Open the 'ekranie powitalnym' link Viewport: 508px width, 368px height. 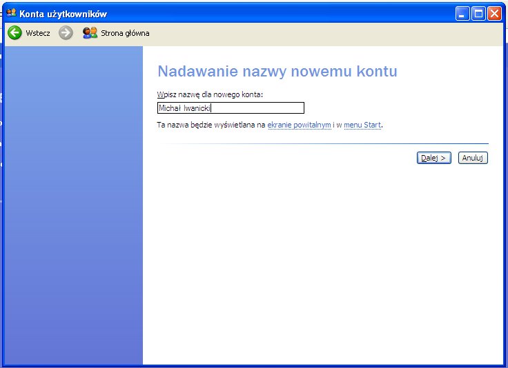(299, 125)
